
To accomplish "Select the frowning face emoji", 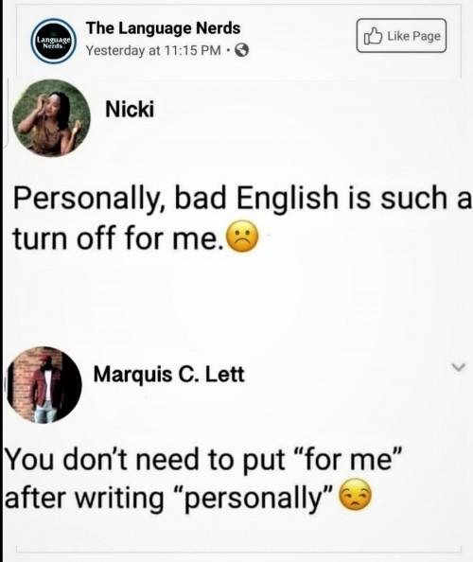I will (x=243, y=237).
